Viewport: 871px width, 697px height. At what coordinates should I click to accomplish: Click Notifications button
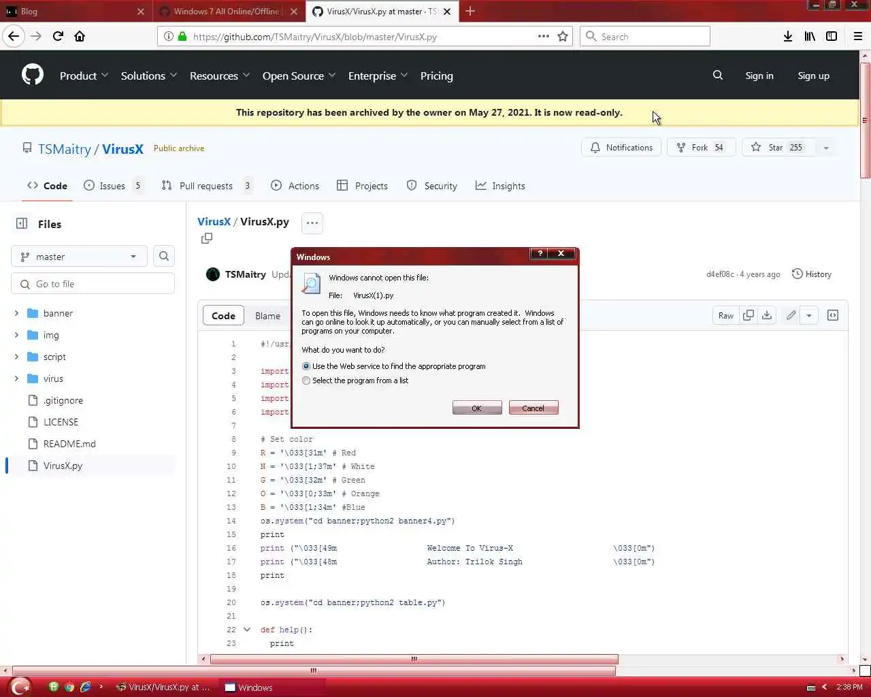coord(621,147)
